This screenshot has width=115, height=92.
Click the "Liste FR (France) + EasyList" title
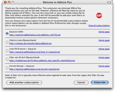tap(23, 49)
